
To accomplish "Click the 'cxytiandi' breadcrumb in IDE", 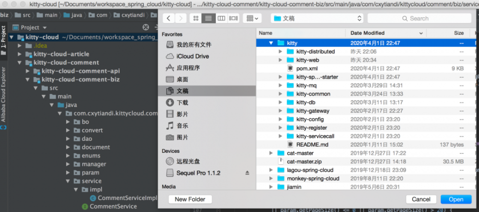I will pos(129,15).
